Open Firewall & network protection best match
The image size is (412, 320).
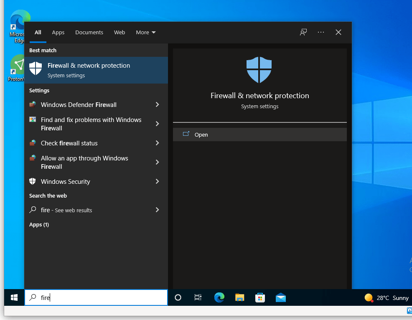(96, 70)
